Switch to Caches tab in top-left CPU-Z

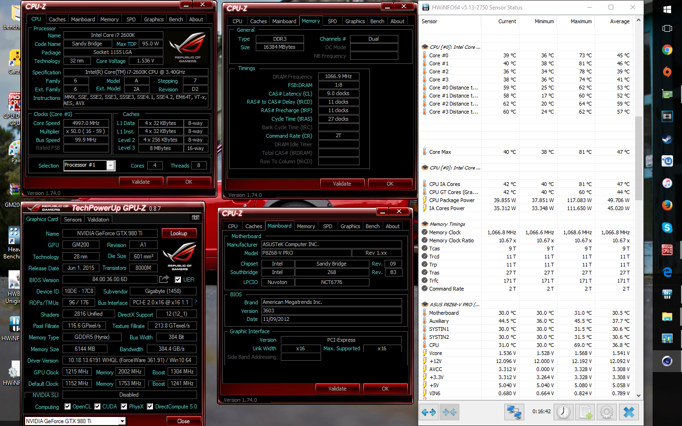pyautogui.click(x=57, y=19)
